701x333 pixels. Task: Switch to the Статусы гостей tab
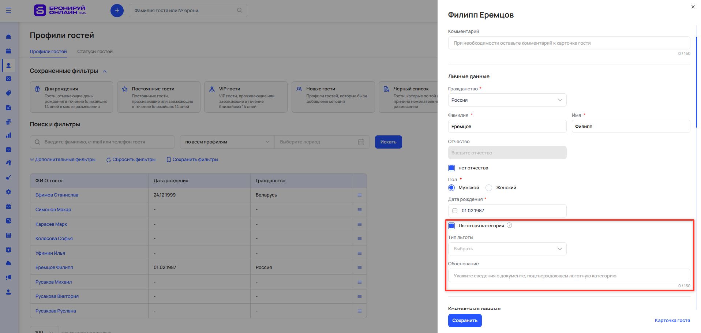click(x=95, y=52)
